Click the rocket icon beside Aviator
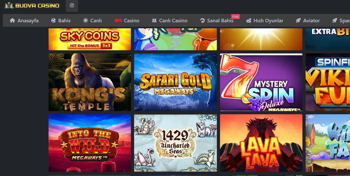This screenshot has width=350, height=176. point(298,20)
